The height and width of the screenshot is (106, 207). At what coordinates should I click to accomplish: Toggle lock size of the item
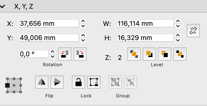point(94,82)
